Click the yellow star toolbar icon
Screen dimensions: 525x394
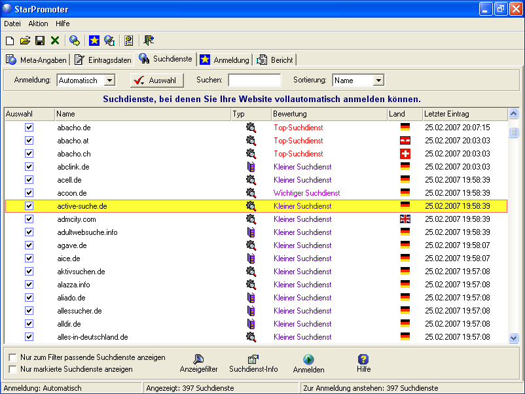point(94,41)
